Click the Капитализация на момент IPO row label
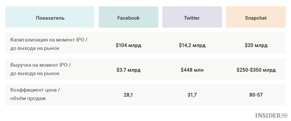 [49, 44]
